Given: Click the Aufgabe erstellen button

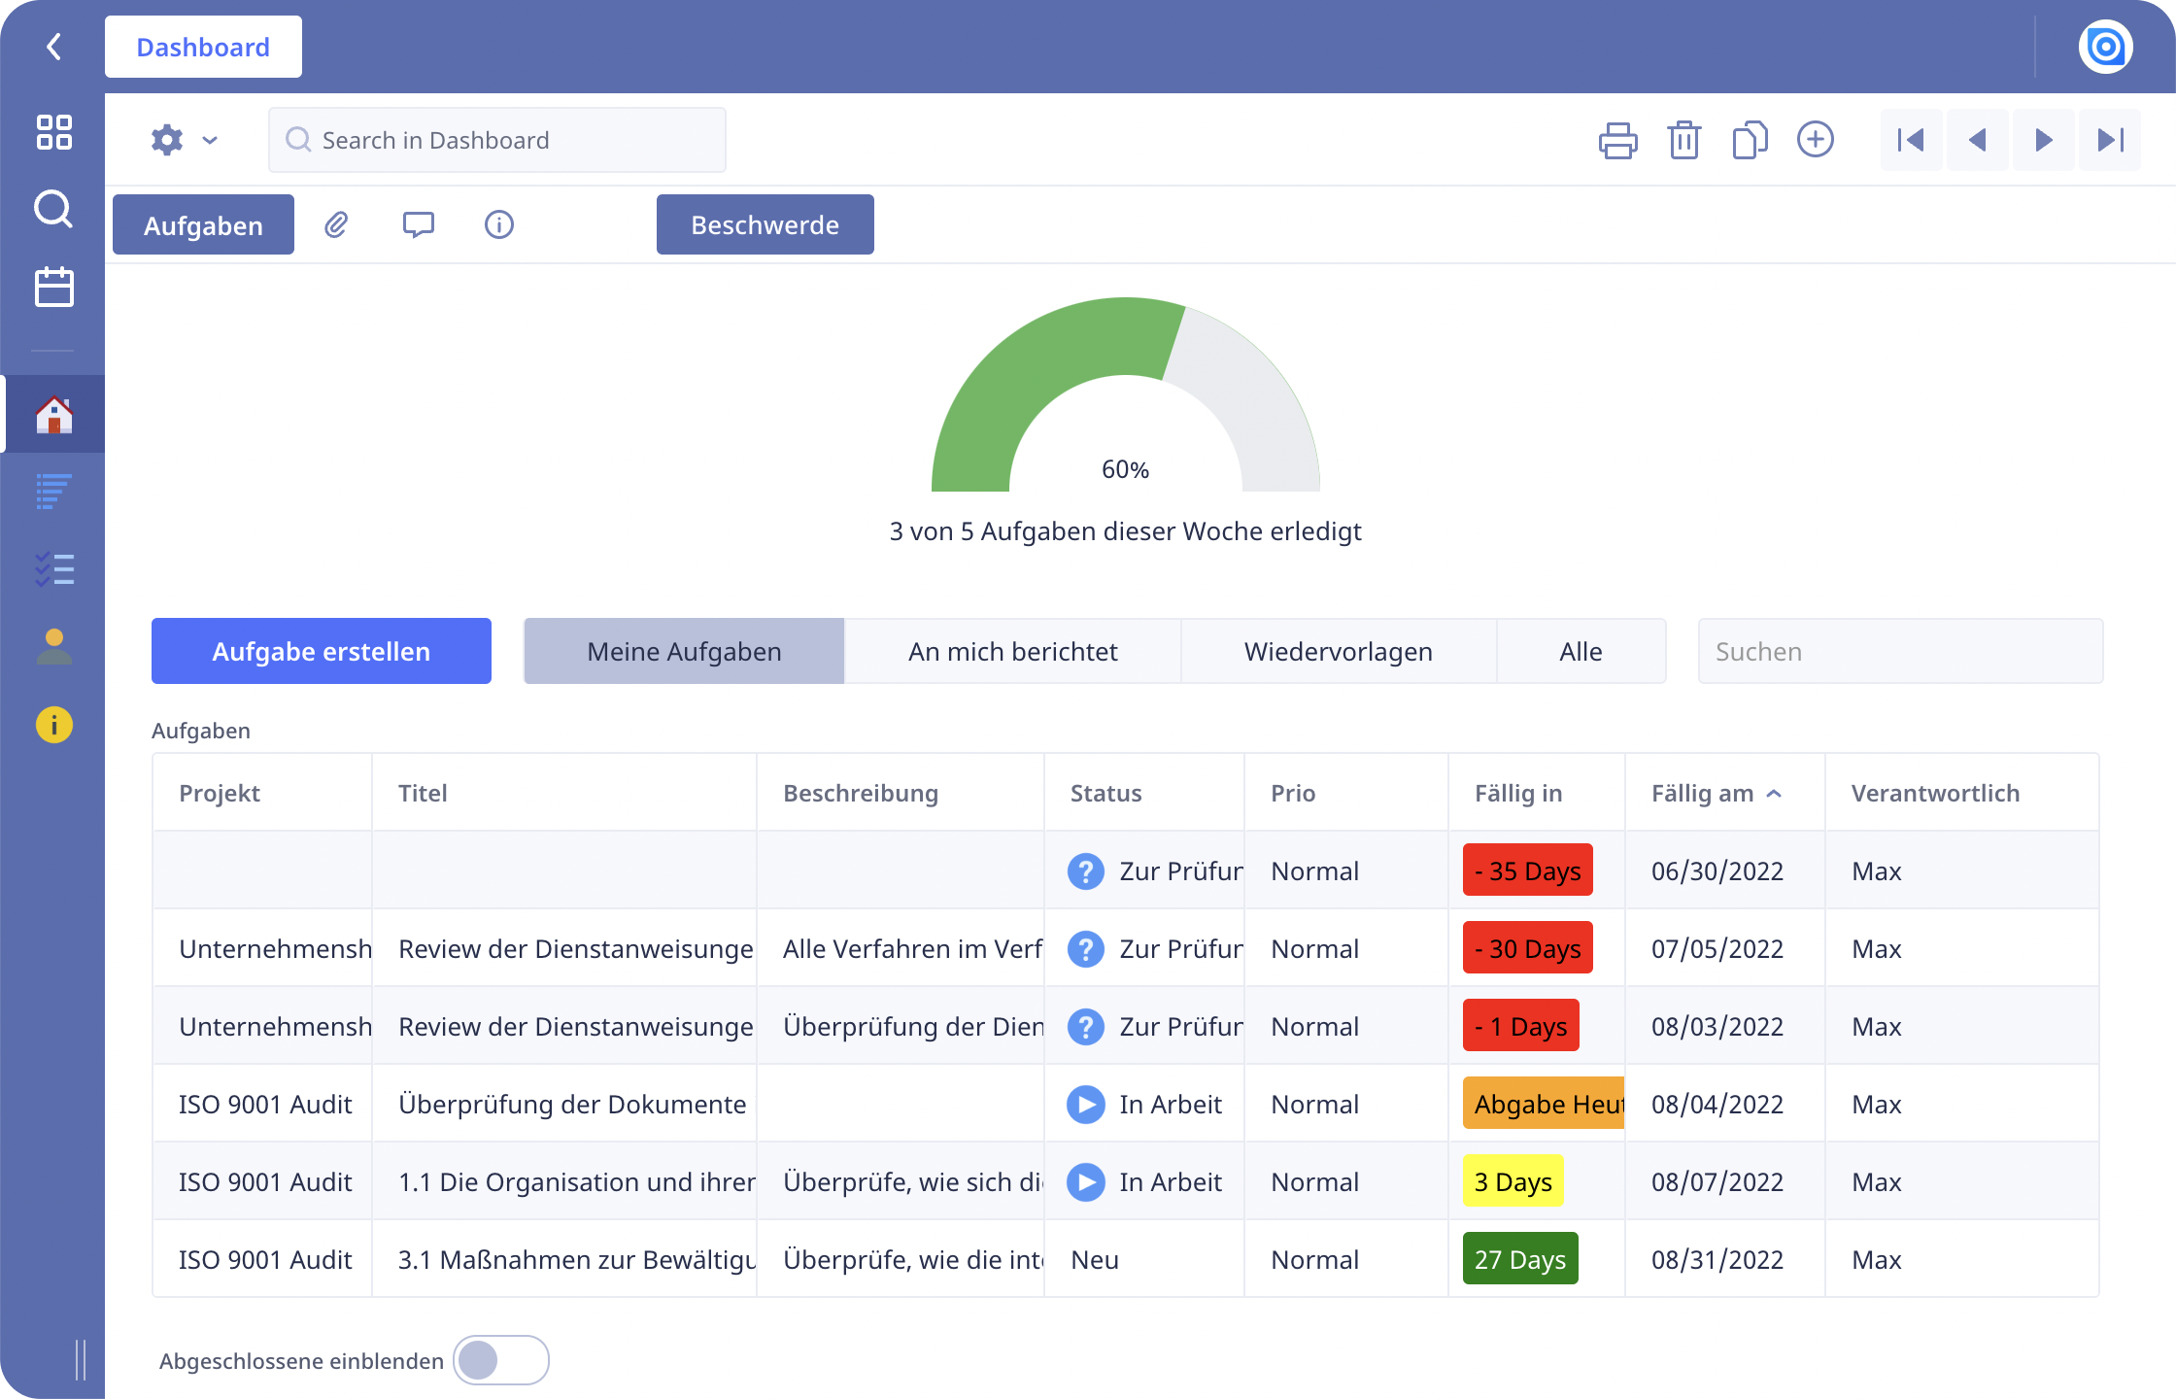Looking at the screenshot, I should tap(321, 651).
